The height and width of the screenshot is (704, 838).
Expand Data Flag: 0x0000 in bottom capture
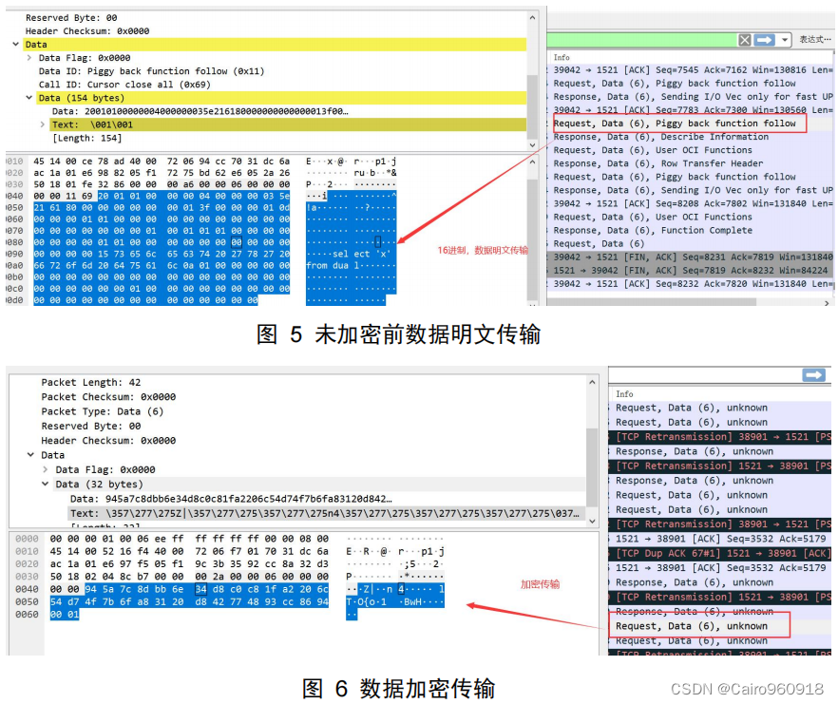[46, 469]
